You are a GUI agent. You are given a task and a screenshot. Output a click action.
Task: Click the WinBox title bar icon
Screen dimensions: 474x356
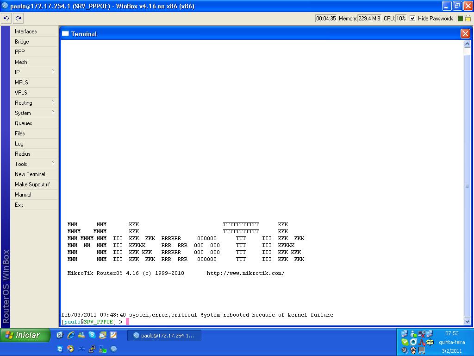5,6
